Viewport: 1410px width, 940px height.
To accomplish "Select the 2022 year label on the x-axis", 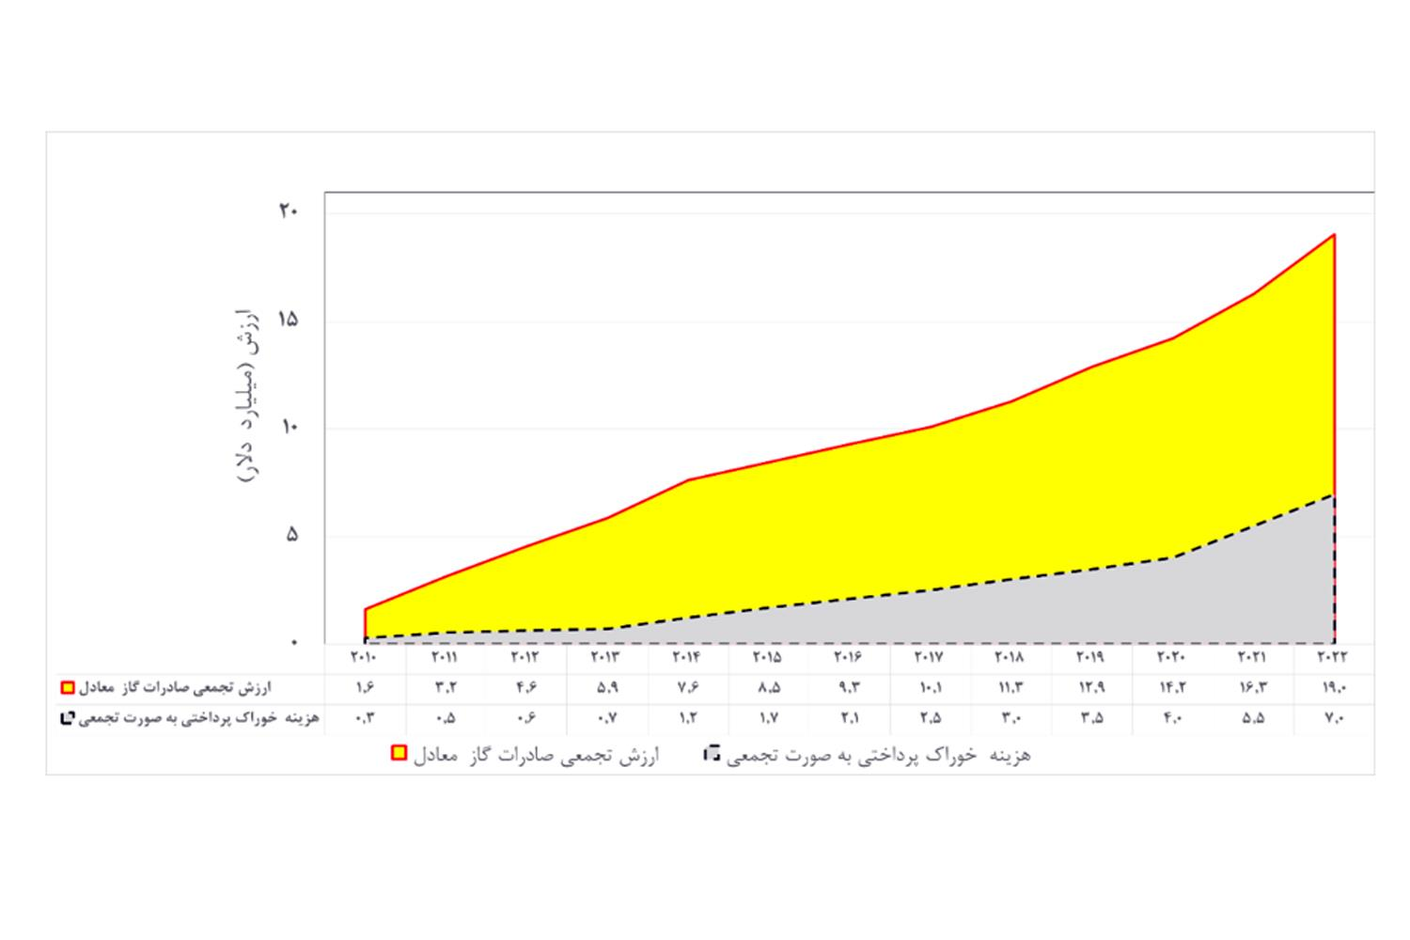I will [1333, 657].
